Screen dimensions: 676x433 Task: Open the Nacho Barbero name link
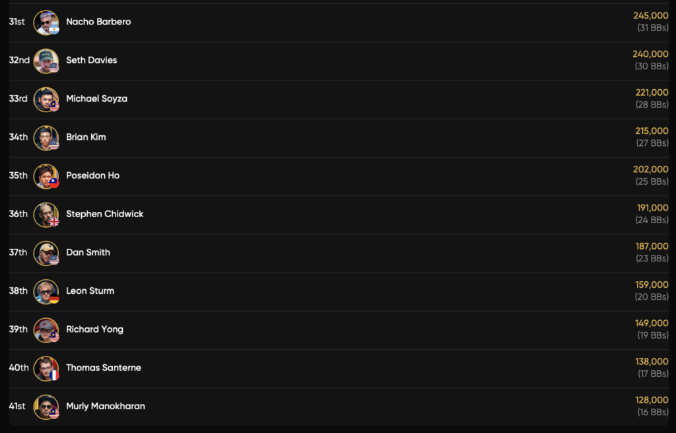98,22
